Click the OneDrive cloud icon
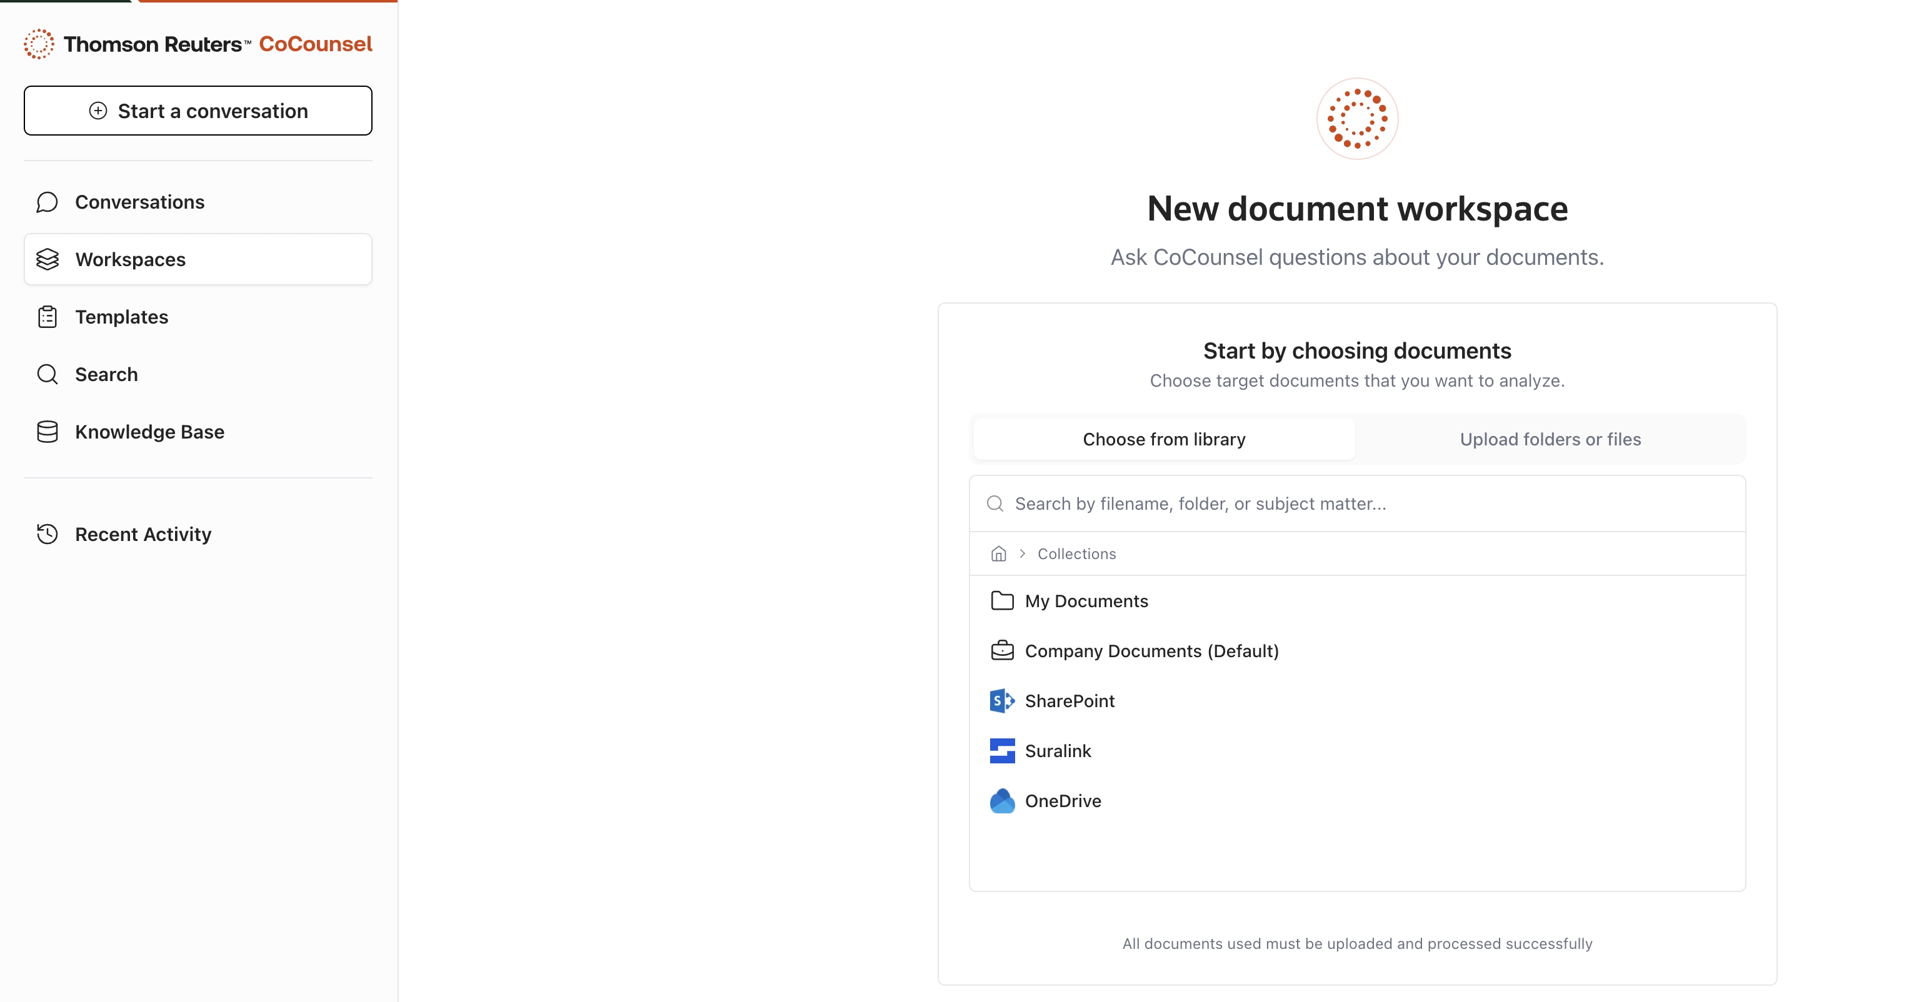The image size is (1909, 1002). coord(1002,801)
